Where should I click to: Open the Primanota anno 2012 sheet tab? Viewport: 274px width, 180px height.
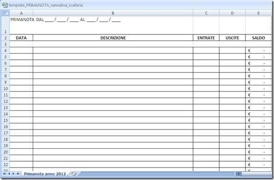[x=45, y=174]
